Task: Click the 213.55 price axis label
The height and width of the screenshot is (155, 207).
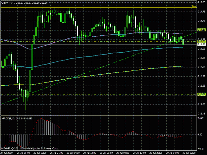Action: pyautogui.click(x=202, y=49)
